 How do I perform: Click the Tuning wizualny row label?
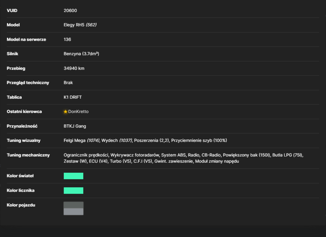(x=23, y=141)
